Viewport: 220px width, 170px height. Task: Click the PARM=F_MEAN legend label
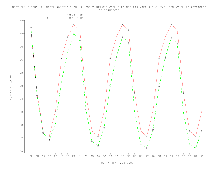point(74,18)
